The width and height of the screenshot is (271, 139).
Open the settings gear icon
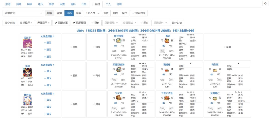pos(265,3)
